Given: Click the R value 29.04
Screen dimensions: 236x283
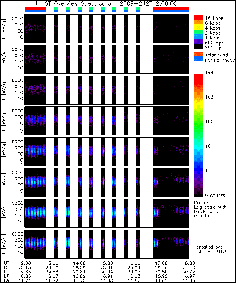Looking at the screenshot, I should [x=134, y=267].
